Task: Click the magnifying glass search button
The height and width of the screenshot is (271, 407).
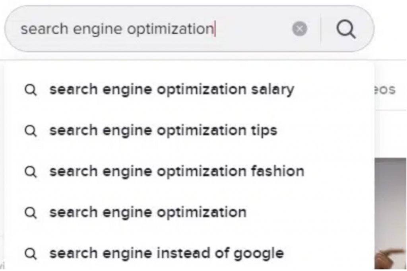Action: (x=346, y=29)
